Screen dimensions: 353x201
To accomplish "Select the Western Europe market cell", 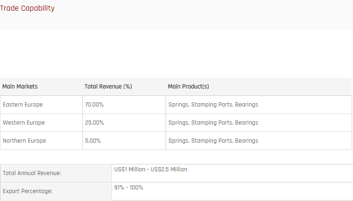I will [24, 123].
